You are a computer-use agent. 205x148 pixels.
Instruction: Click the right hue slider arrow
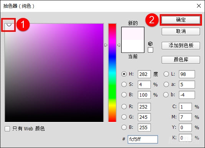pos(119,45)
